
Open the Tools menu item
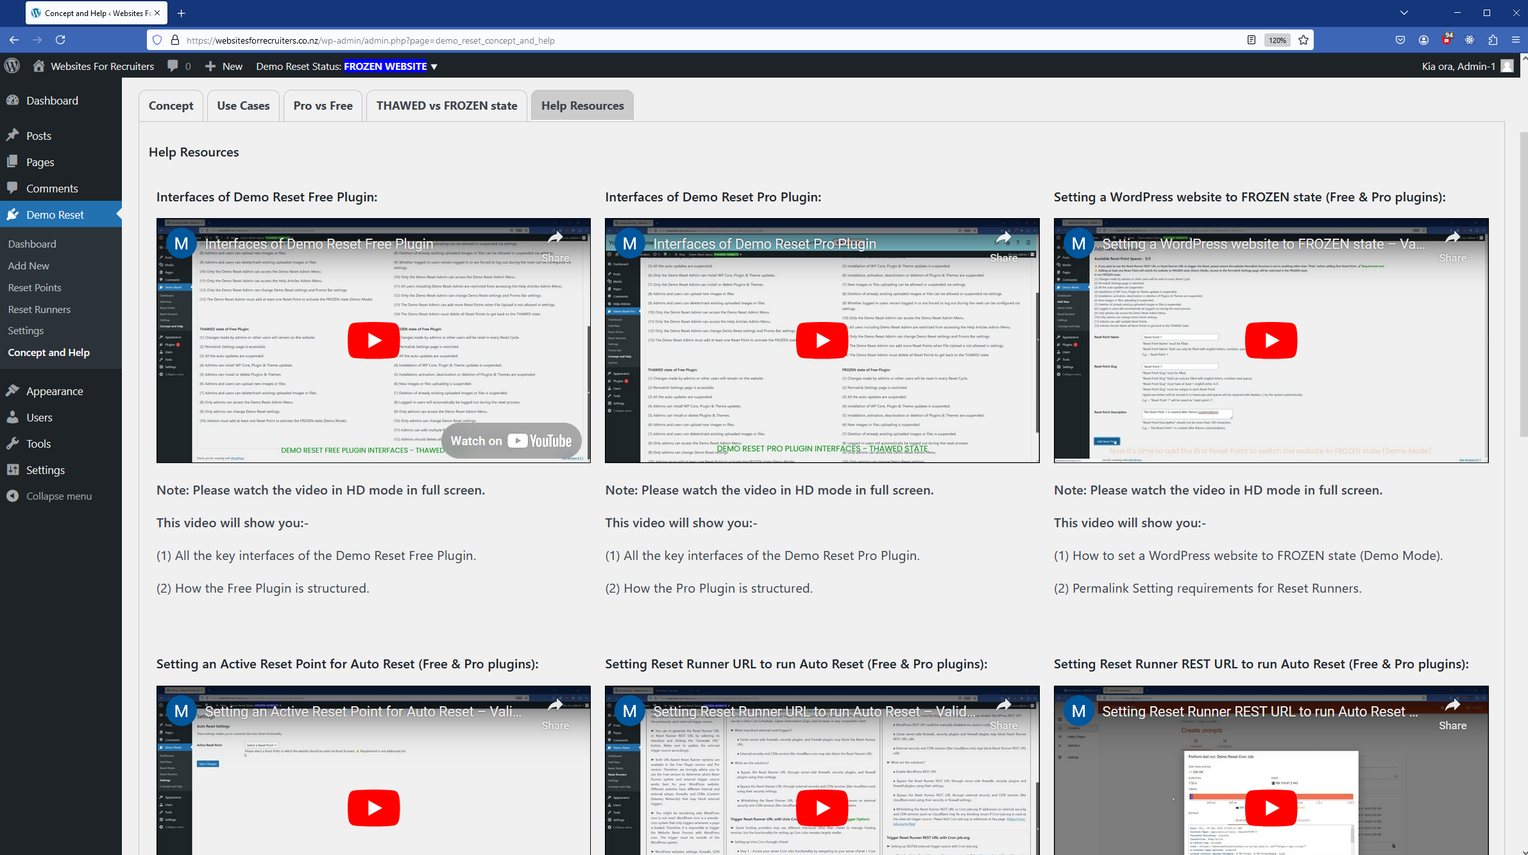(x=61, y=444)
